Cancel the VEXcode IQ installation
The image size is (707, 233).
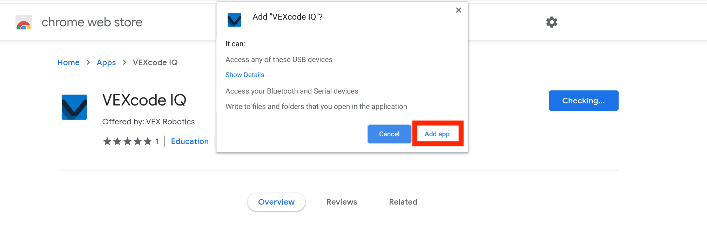pyautogui.click(x=389, y=134)
